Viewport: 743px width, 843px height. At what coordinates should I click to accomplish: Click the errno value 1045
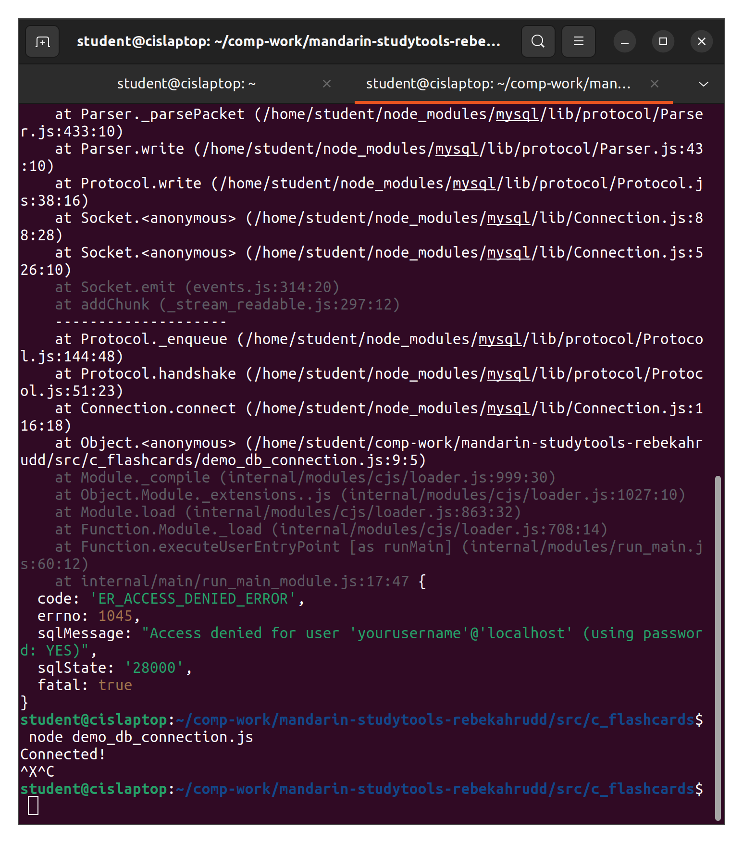(115, 616)
